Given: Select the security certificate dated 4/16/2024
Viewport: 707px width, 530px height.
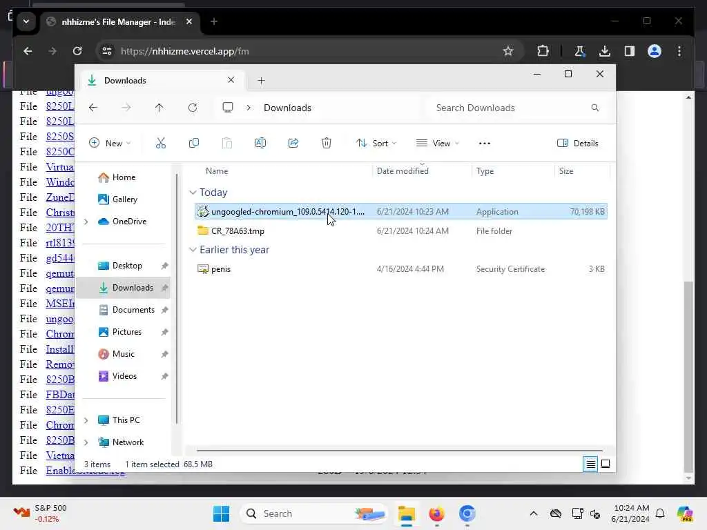Looking at the screenshot, I should [401, 269].
